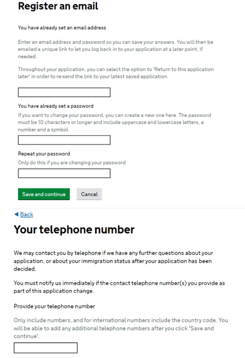Click the 'Your telephone number' heading
The width and height of the screenshot is (245, 358).
click(74, 230)
